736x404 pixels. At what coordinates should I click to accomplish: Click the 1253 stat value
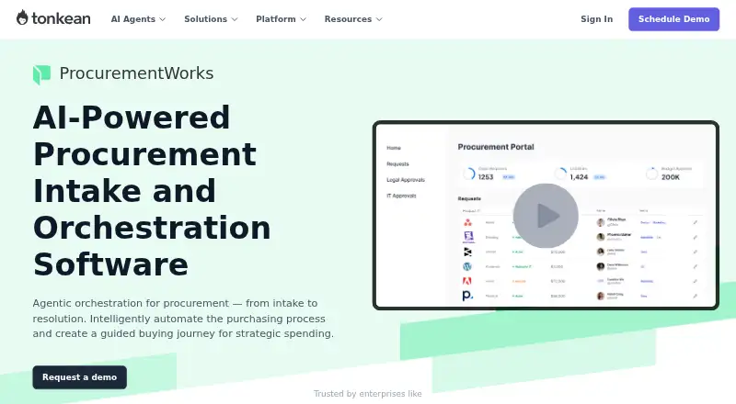coord(486,177)
